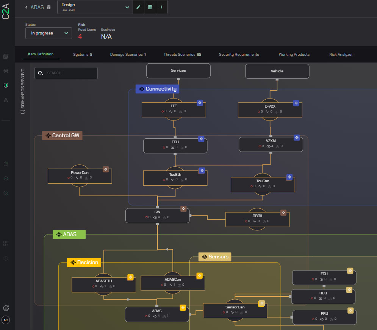Click the green ADAS group label

tap(69, 235)
